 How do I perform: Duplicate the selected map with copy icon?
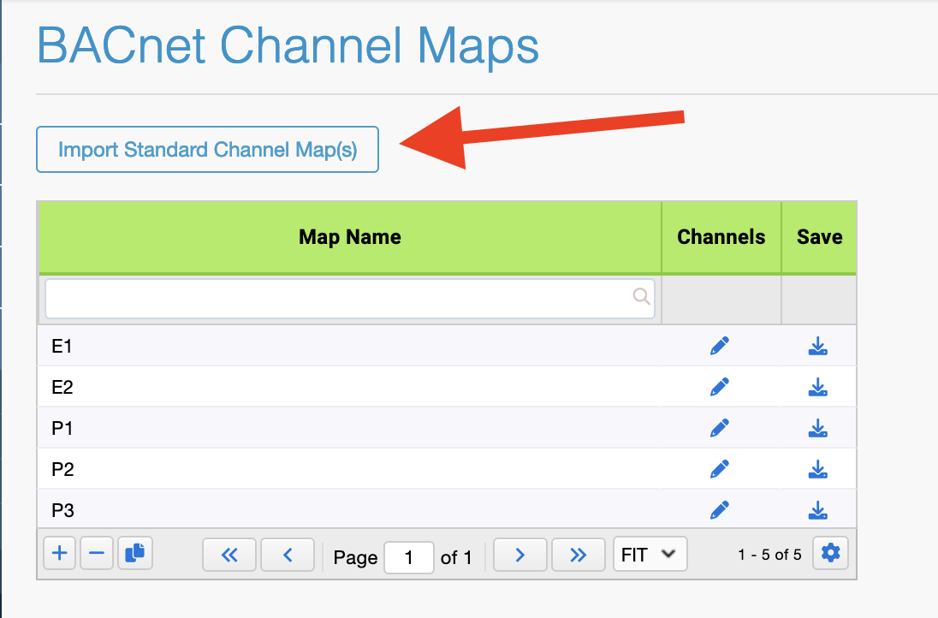coord(134,554)
